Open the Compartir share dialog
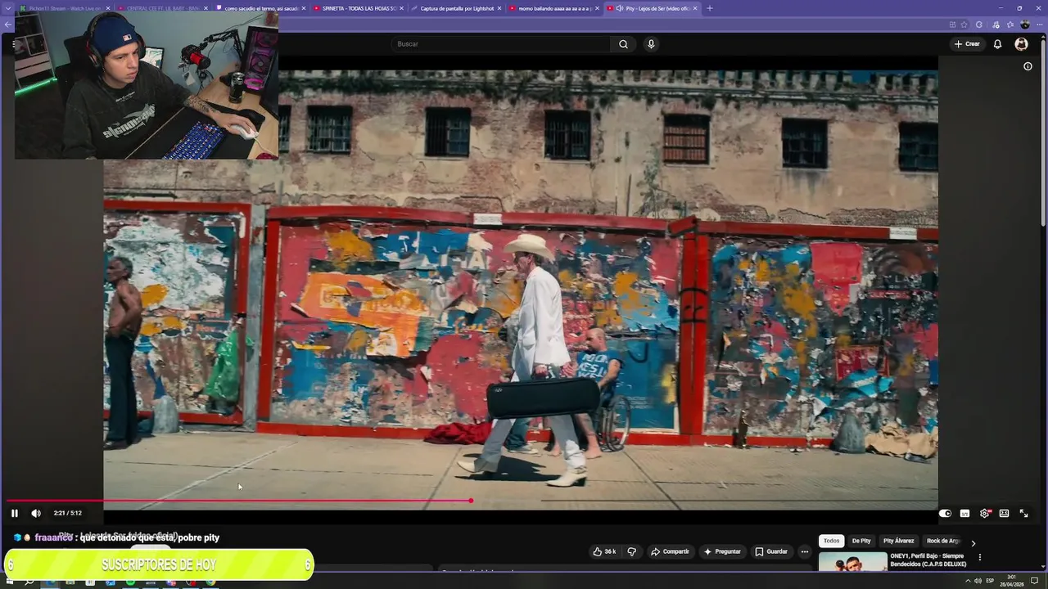The height and width of the screenshot is (589, 1048). (x=670, y=551)
